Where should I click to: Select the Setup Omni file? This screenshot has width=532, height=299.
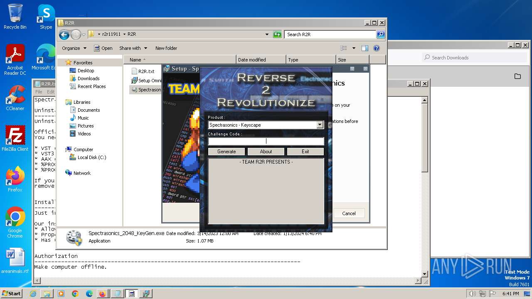pyautogui.click(x=146, y=81)
